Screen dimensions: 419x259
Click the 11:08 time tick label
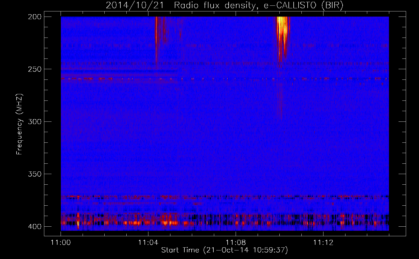tap(236, 243)
